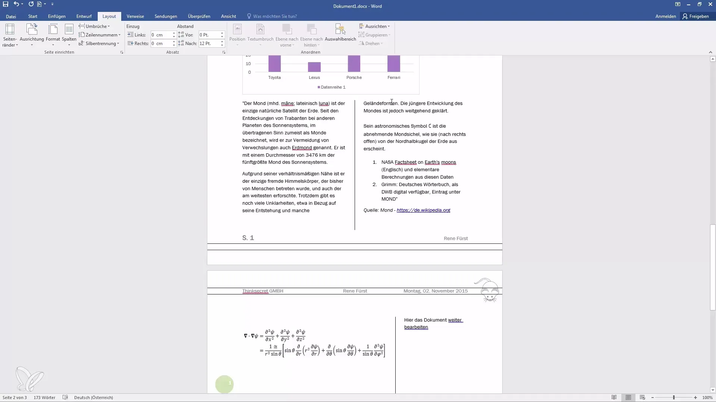Open the Drehen rotate dropdown
Image resolution: width=716 pixels, height=402 pixels.
tap(371, 44)
